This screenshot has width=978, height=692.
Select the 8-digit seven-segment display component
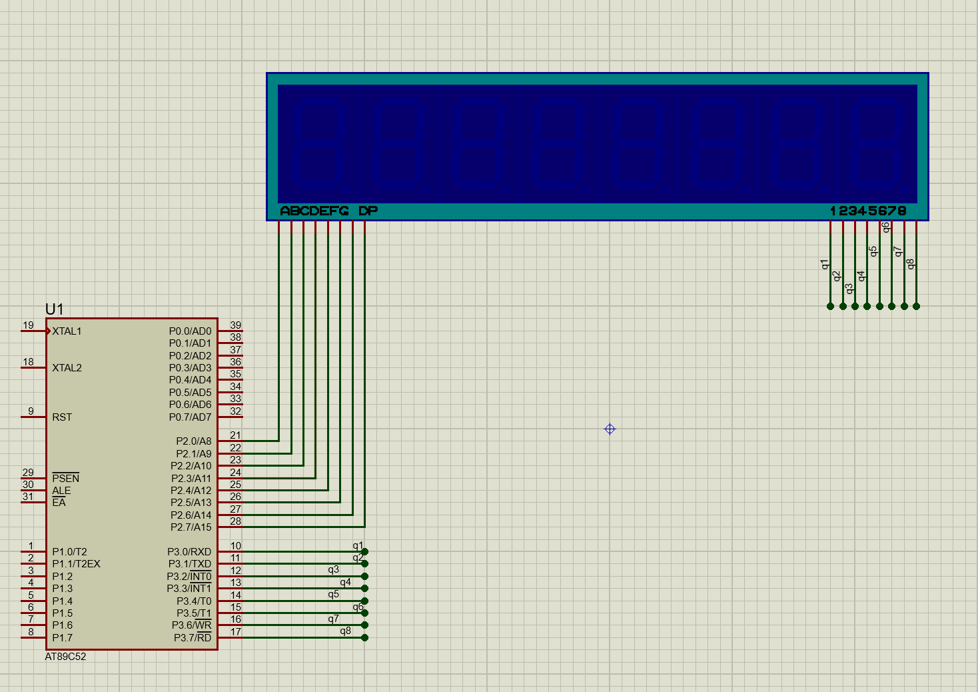tap(597, 147)
